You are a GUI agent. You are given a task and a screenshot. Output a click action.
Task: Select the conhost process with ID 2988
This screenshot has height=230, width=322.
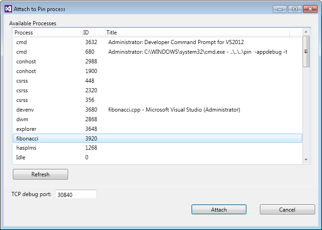click(157, 62)
